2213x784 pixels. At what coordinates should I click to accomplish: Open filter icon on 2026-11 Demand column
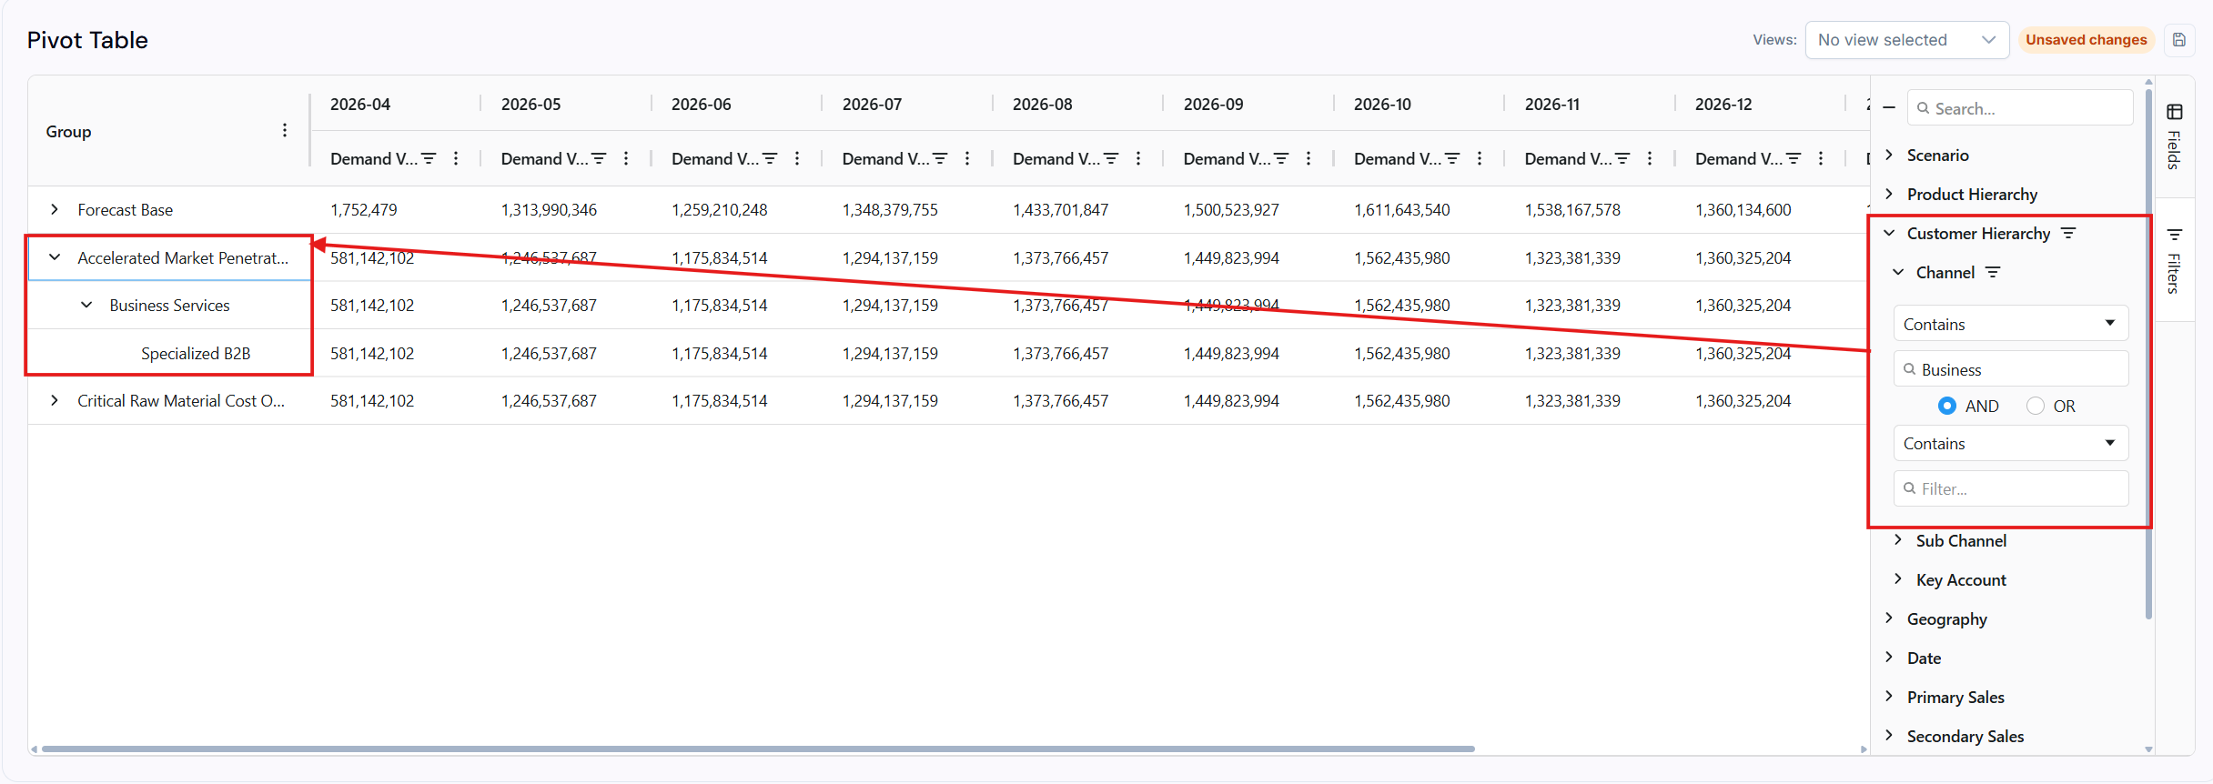click(1622, 158)
